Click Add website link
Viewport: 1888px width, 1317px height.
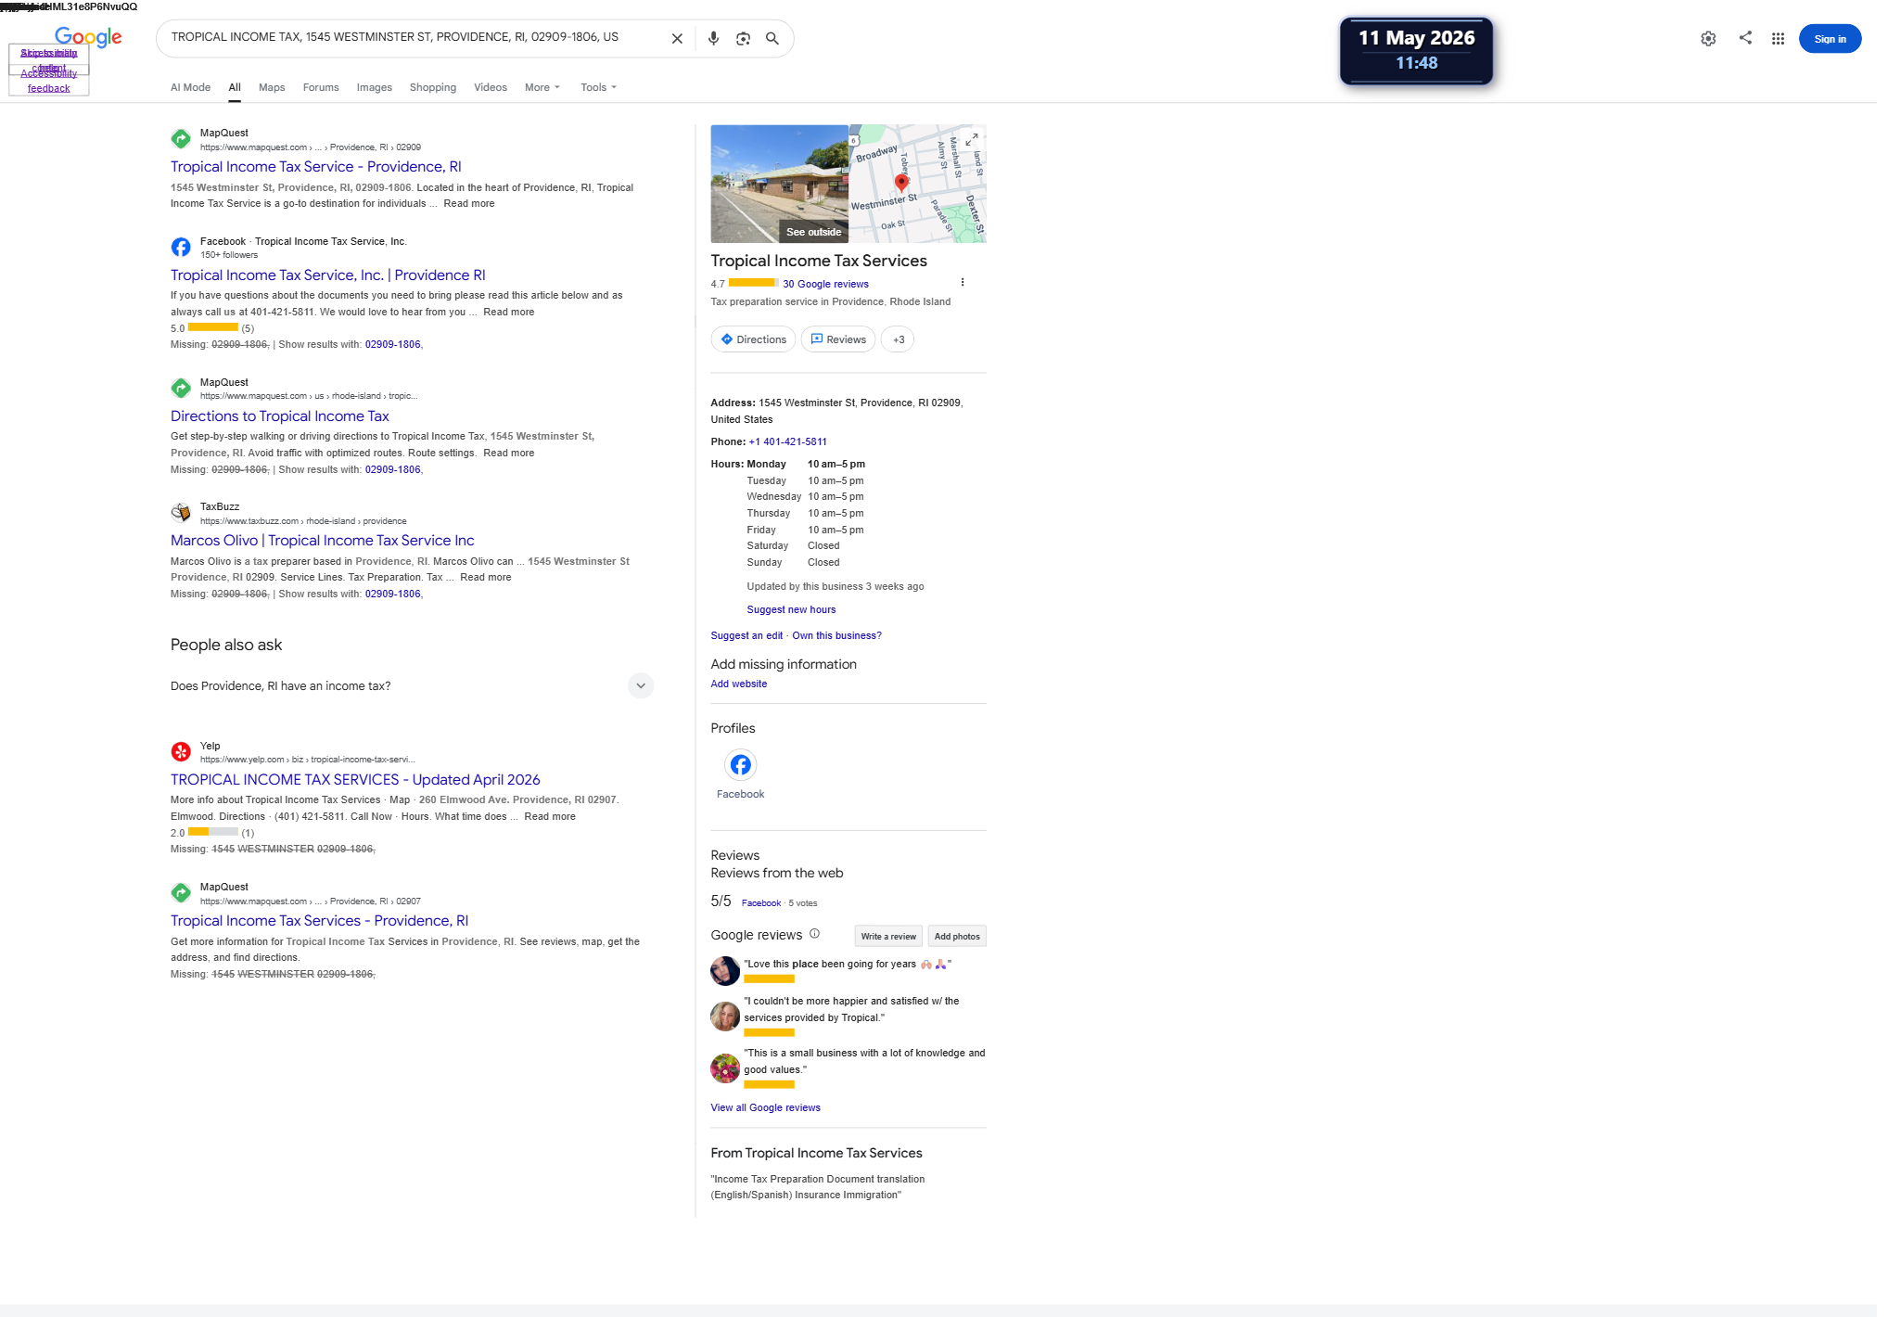739,684
